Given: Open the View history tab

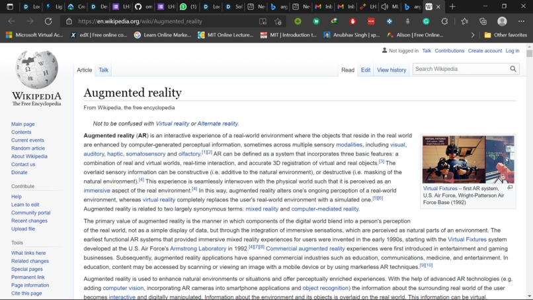Looking at the screenshot, I should [391, 70].
